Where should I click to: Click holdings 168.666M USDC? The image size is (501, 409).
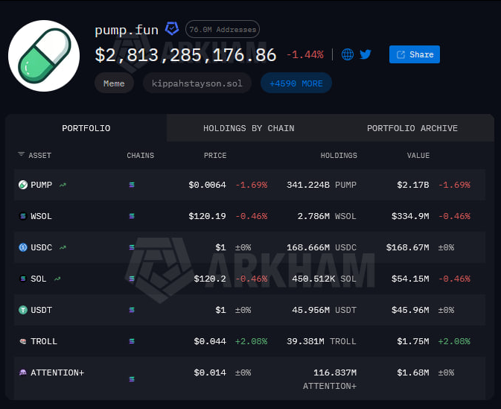click(x=322, y=247)
